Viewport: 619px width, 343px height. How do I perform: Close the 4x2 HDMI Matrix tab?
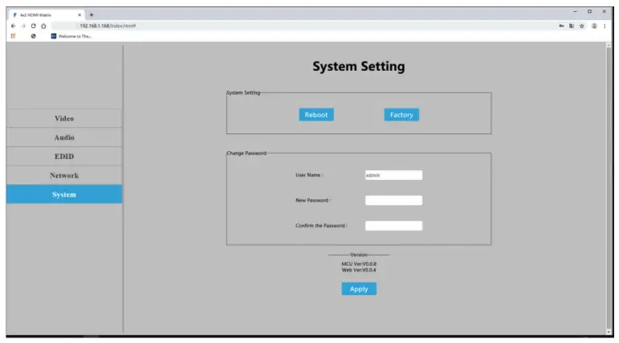[79, 15]
